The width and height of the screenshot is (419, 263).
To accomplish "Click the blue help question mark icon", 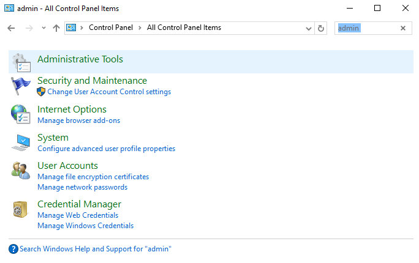I will pyautogui.click(x=13, y=249).
